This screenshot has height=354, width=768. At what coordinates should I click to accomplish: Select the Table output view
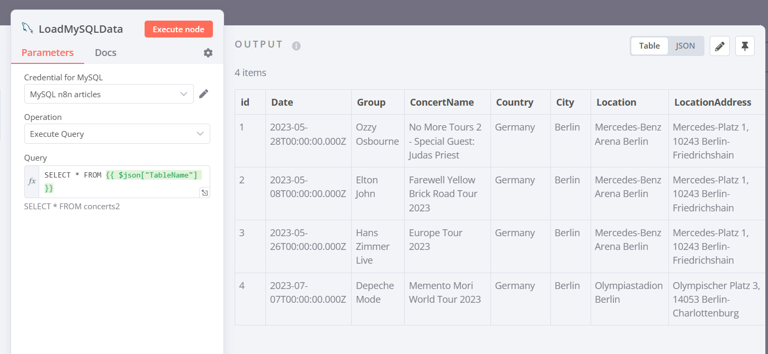649,45
